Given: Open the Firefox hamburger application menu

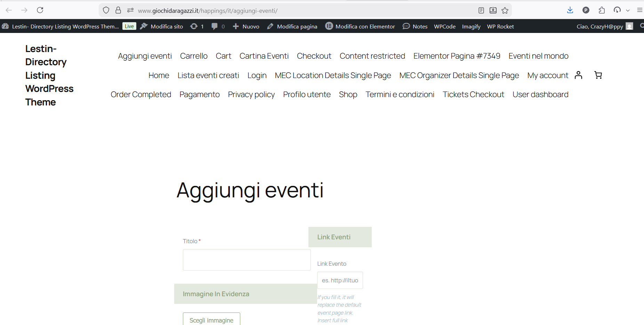Looking at the screenshot, I should coord(639,10).
